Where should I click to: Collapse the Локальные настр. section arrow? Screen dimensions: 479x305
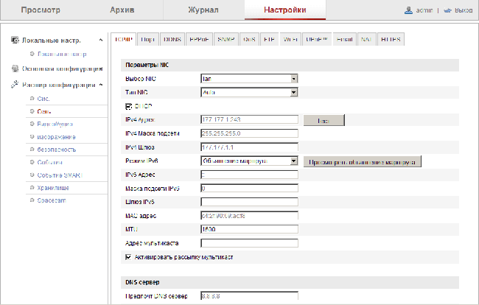(101, 40)
